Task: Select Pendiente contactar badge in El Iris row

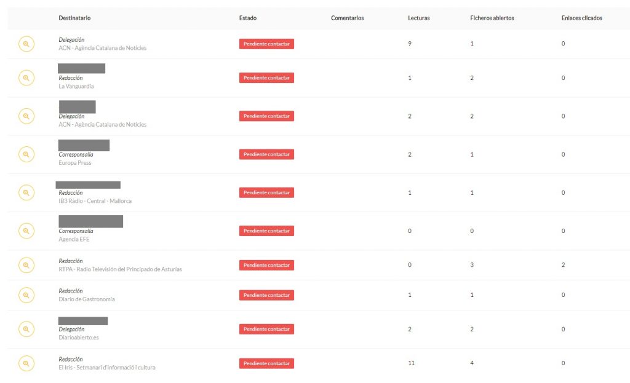Action: pyautogui.click(x=266, y=363)
